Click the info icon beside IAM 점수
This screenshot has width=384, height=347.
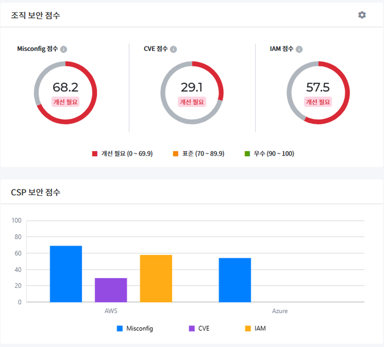pos(299,49)
